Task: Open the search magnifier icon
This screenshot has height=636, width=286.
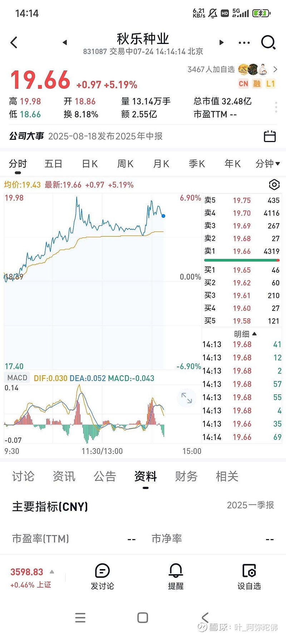Action: pyautogui.click(x=268, y=43)
